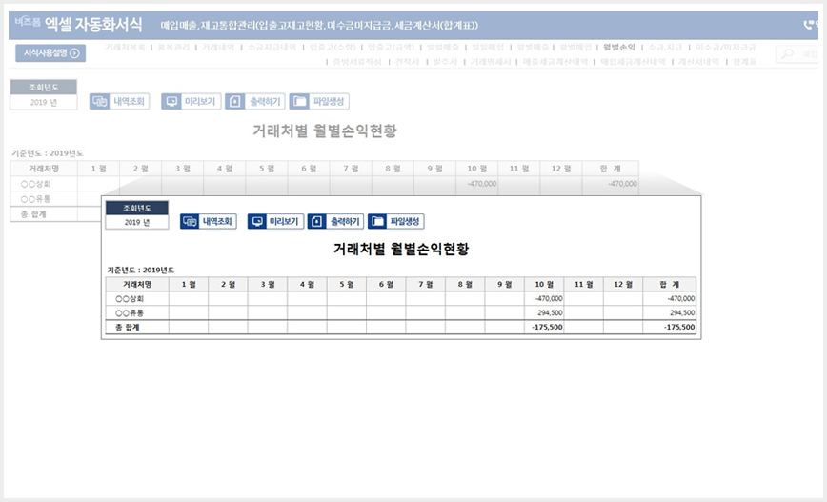The width and height of the screenshot is (827, 502).
Task: Click faded 내역조회 button in background sheet
Action: point(120,101)
